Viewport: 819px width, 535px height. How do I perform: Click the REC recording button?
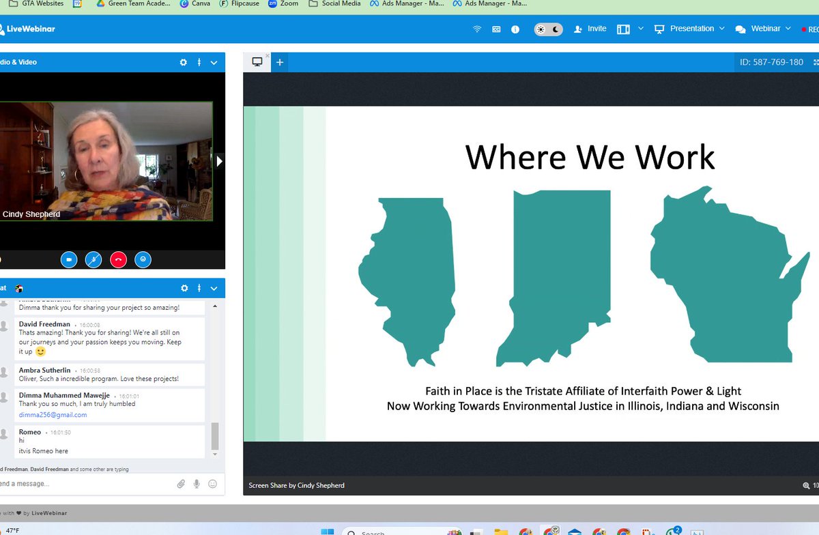810,30
